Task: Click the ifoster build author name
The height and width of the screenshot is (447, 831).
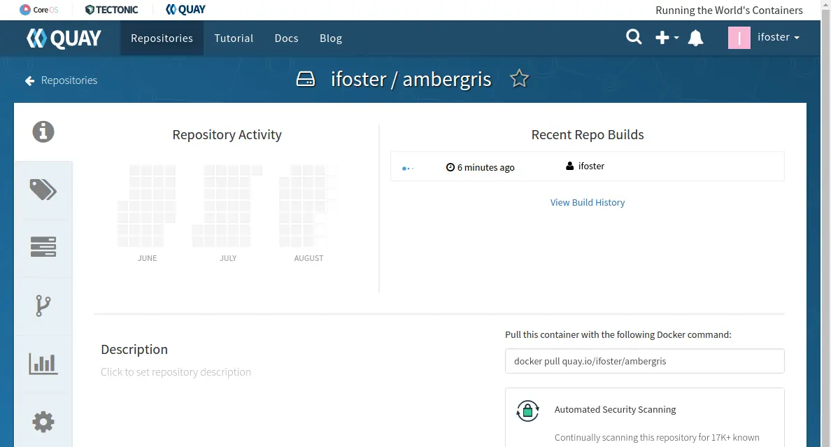Action: pyautogui.click(x=592, y=166)
